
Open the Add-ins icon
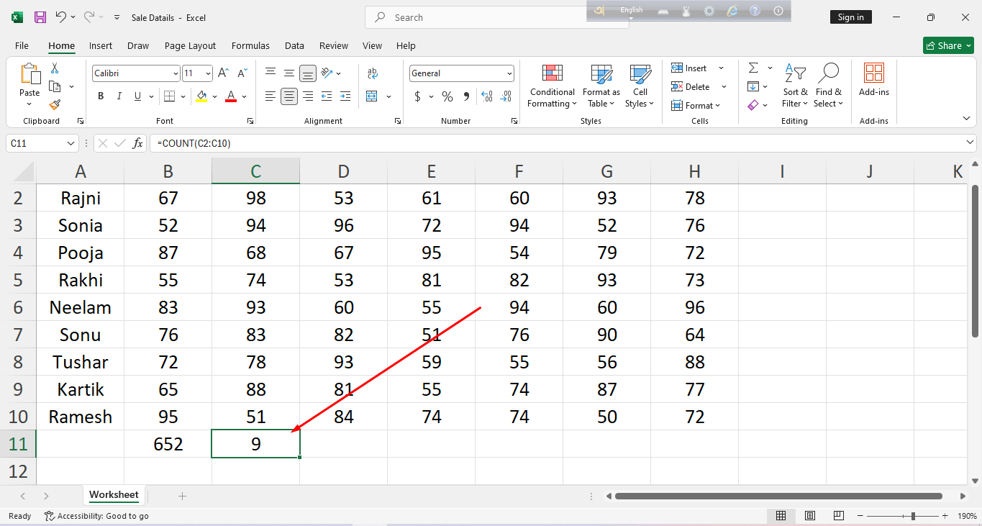pos(873,81)
